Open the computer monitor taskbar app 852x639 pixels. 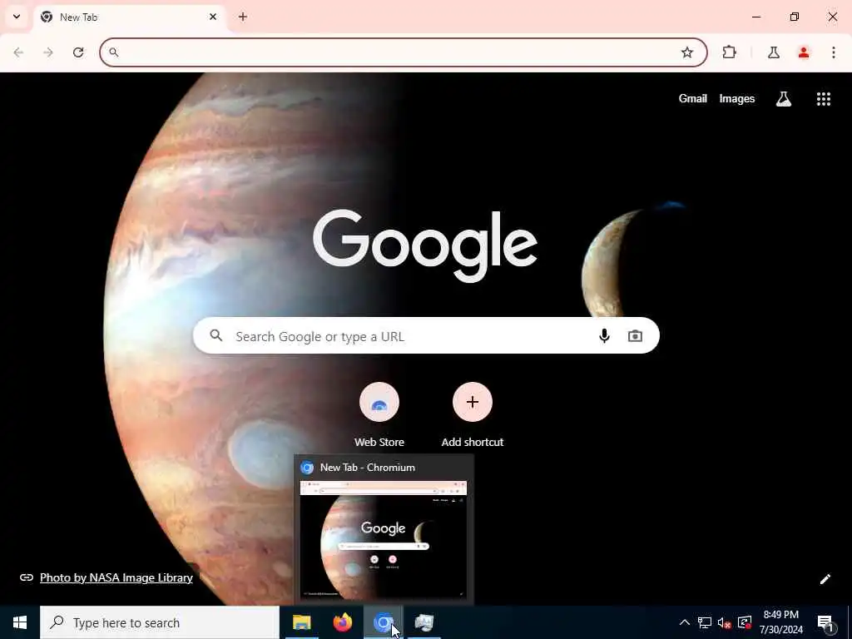coord(424,622)
